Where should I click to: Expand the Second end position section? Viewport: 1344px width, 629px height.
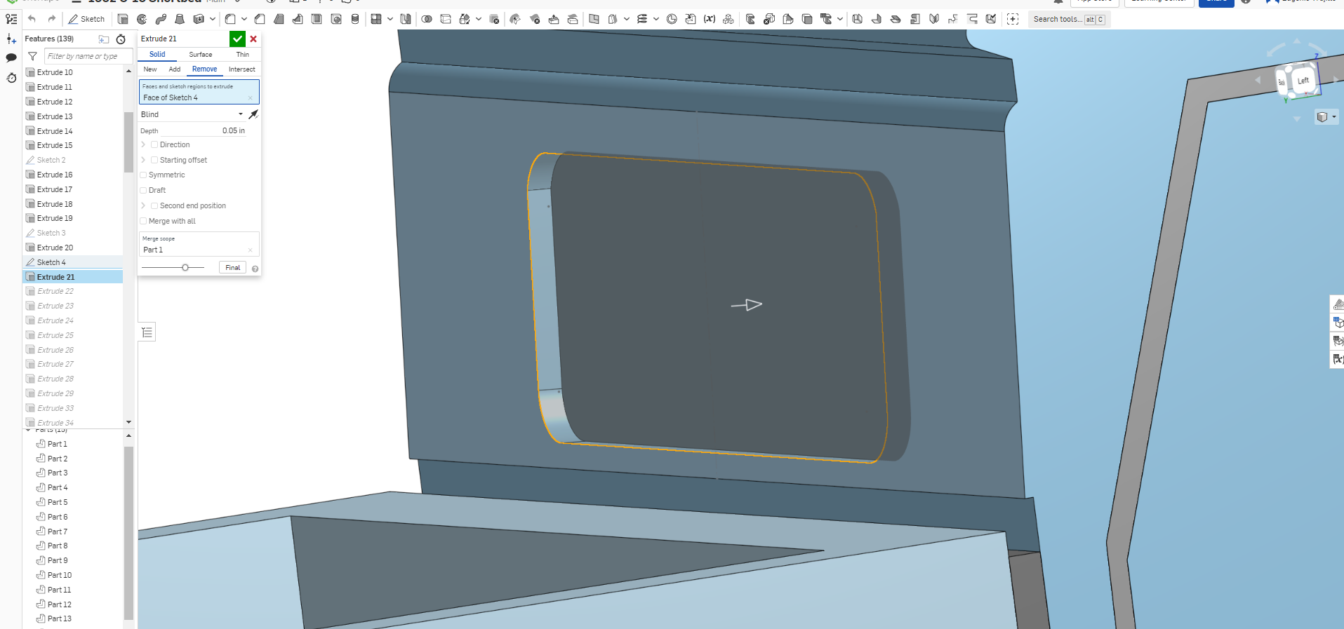coord(143,206)
